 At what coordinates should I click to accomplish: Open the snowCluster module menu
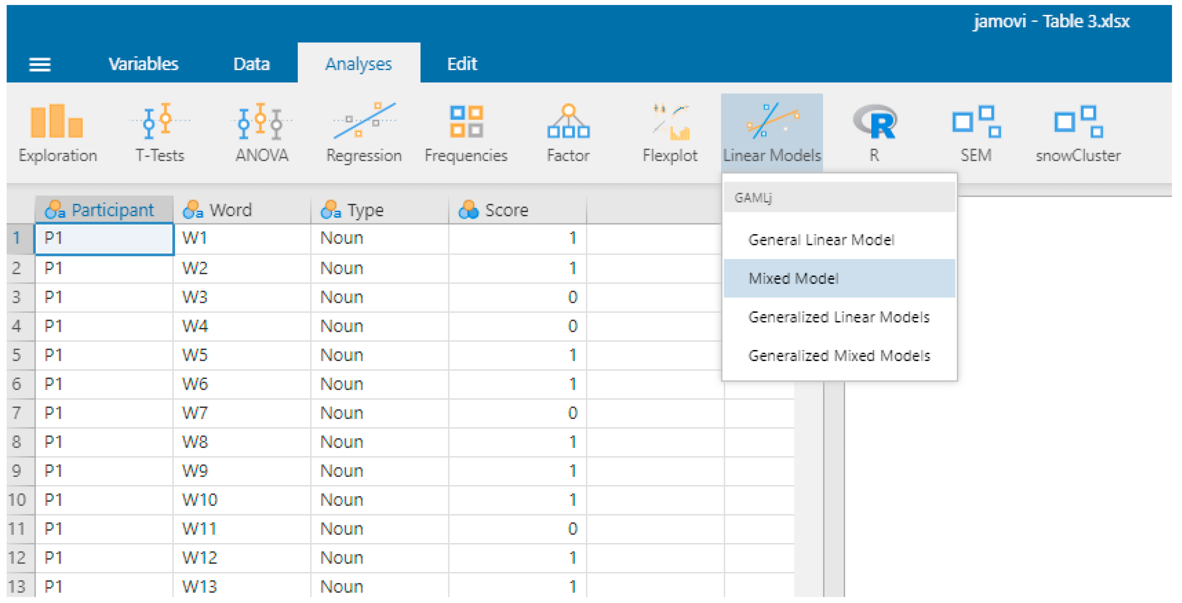click(x=1078, y=133)
